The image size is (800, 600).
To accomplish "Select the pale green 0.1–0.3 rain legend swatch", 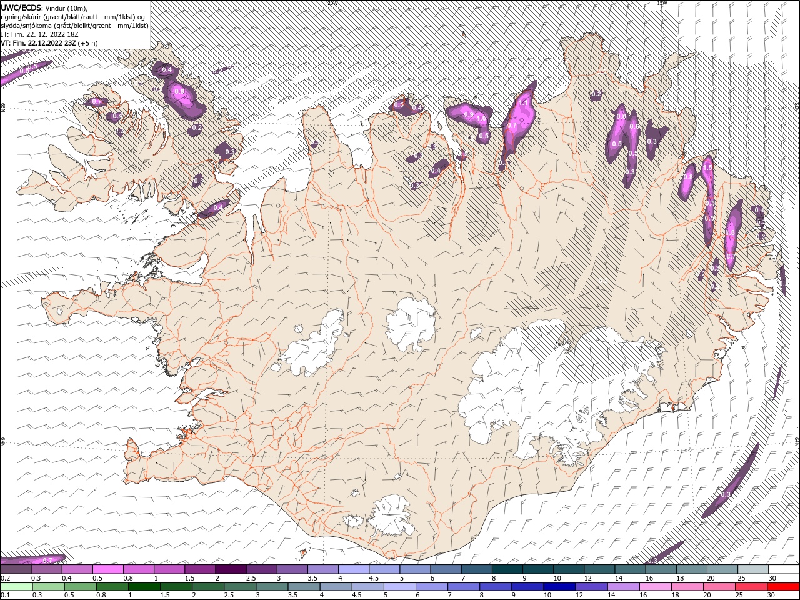I will (x=16, y=587).
